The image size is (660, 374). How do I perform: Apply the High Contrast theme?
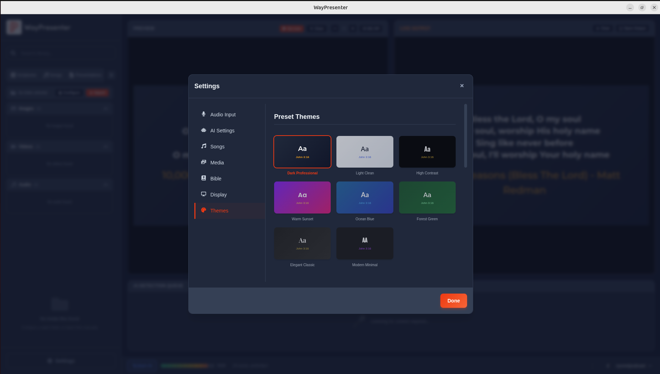427,152
